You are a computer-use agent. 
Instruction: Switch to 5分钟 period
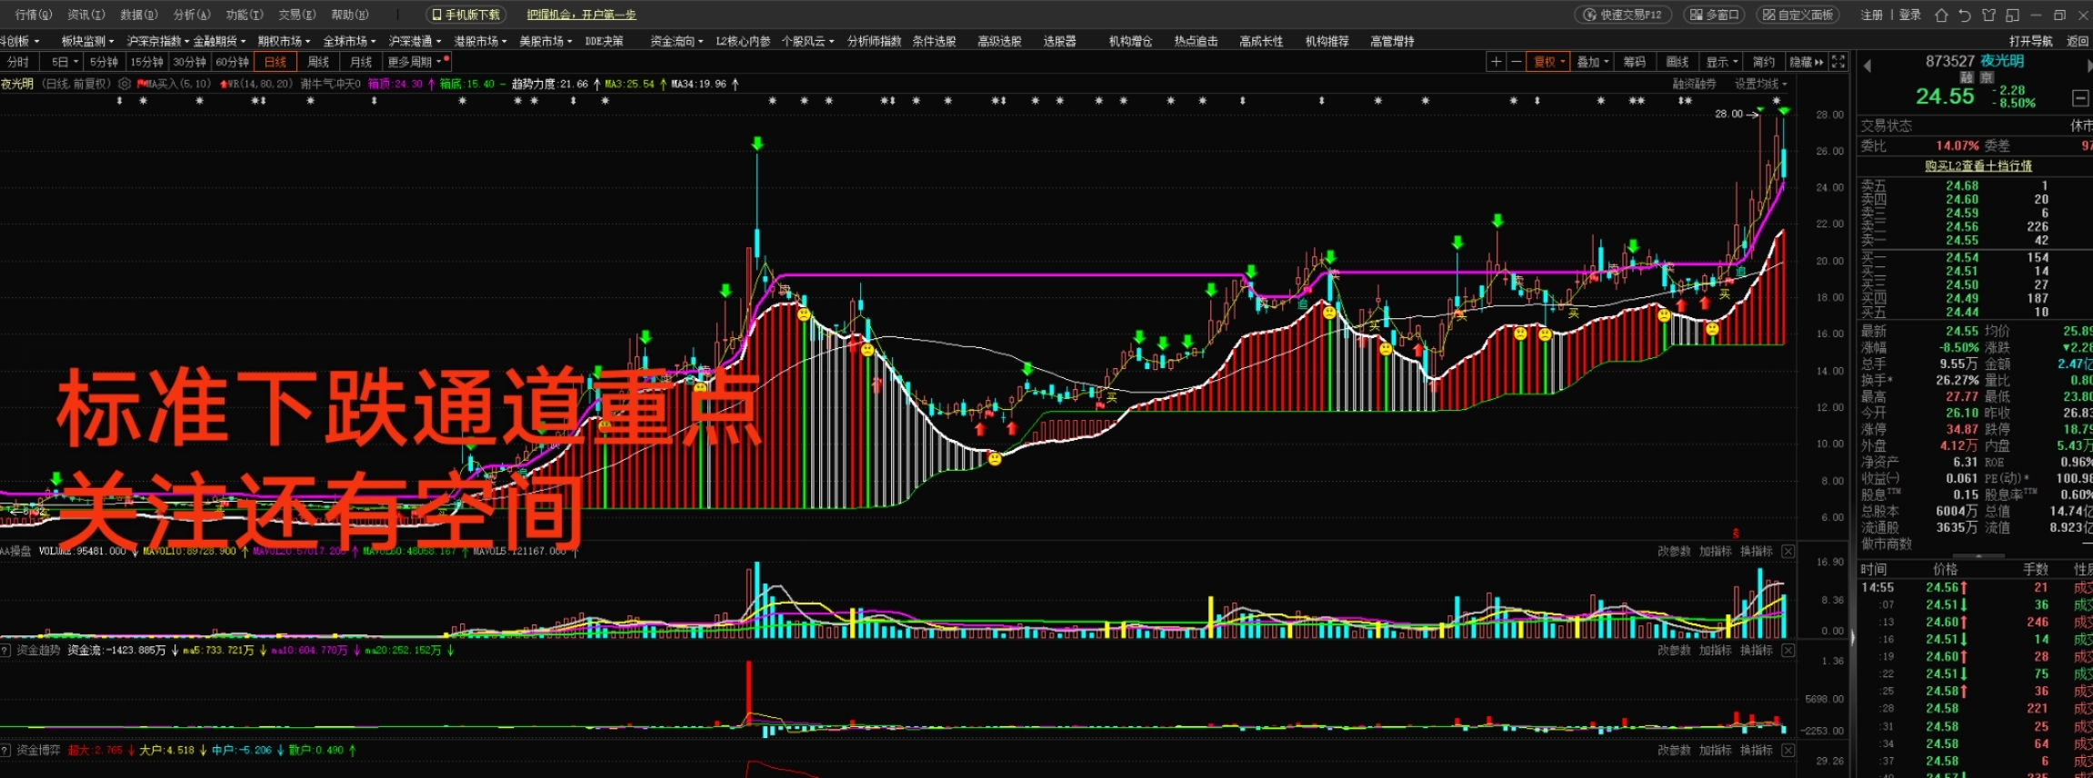(105, 62)
